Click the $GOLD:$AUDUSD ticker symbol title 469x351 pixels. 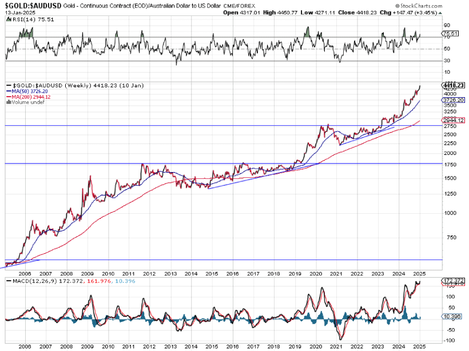(30, 5)
